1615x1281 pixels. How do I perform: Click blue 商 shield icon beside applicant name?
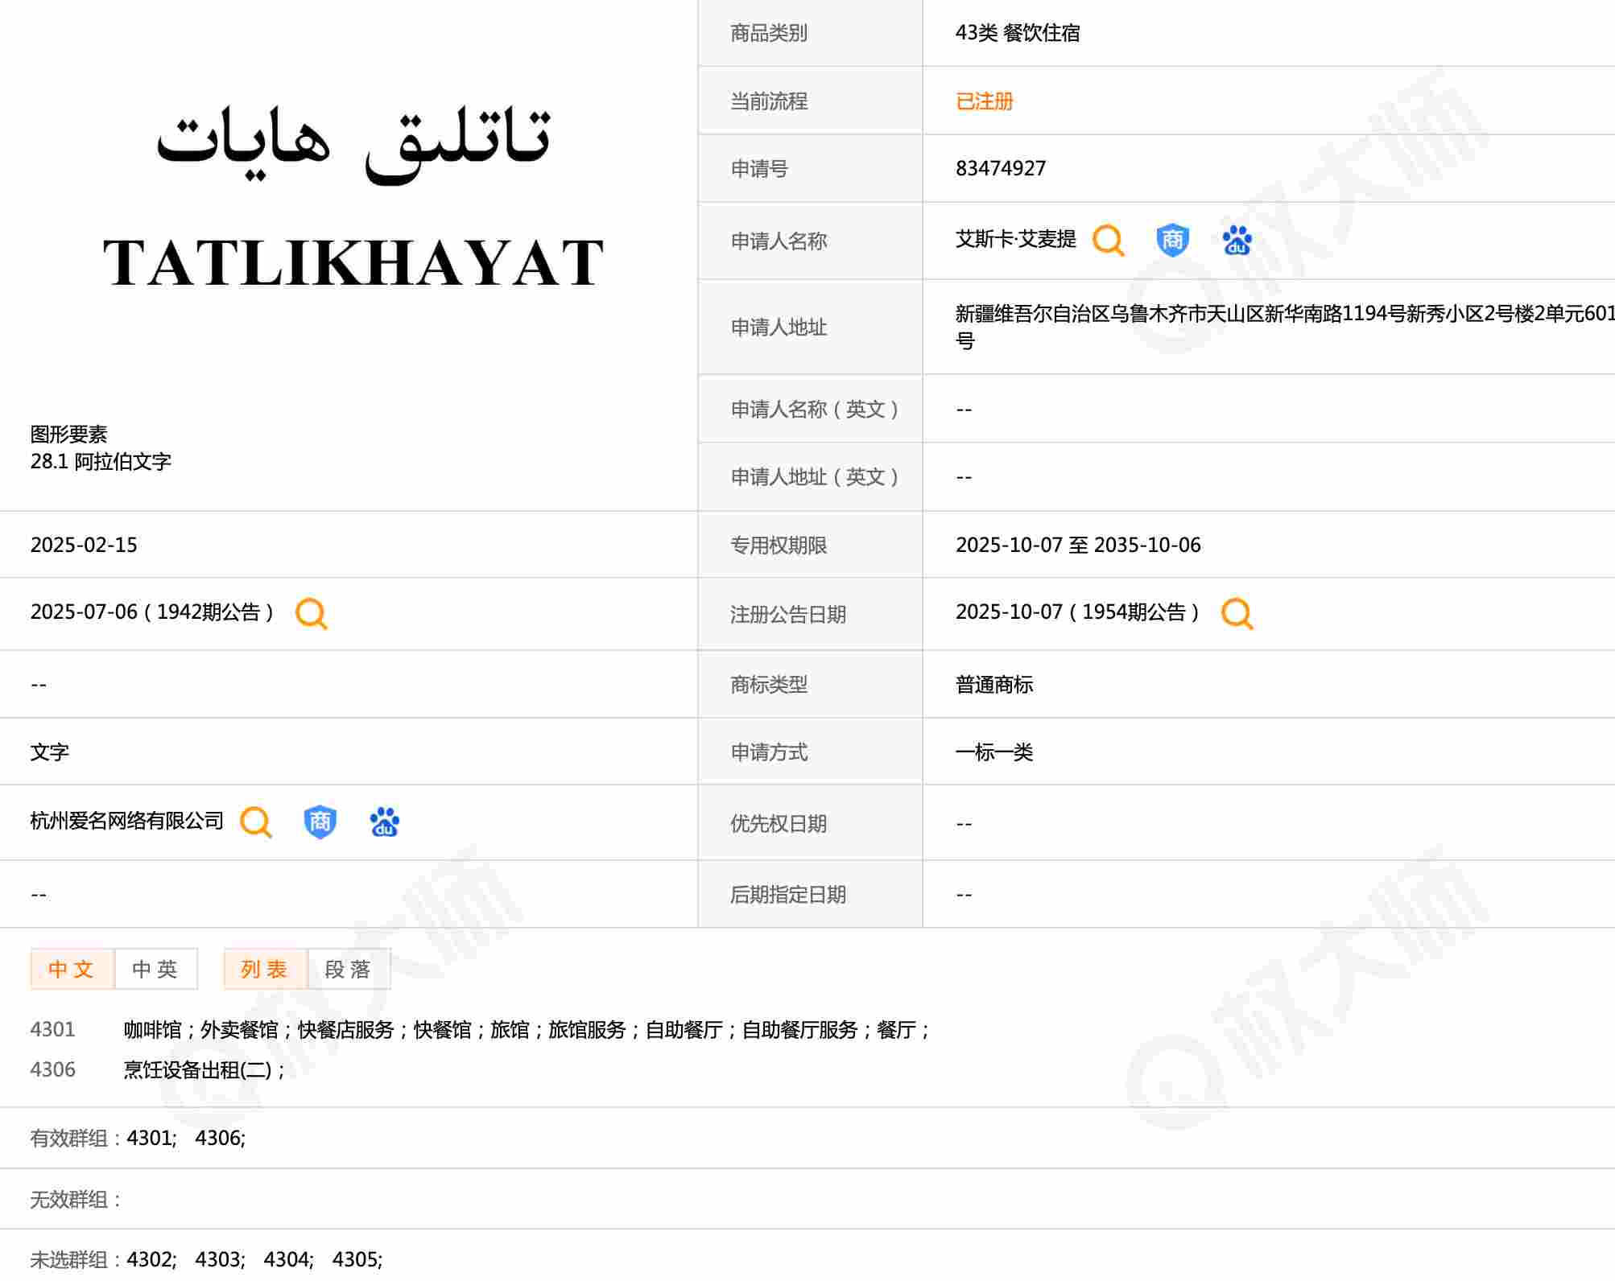[x=1172, y=240]
